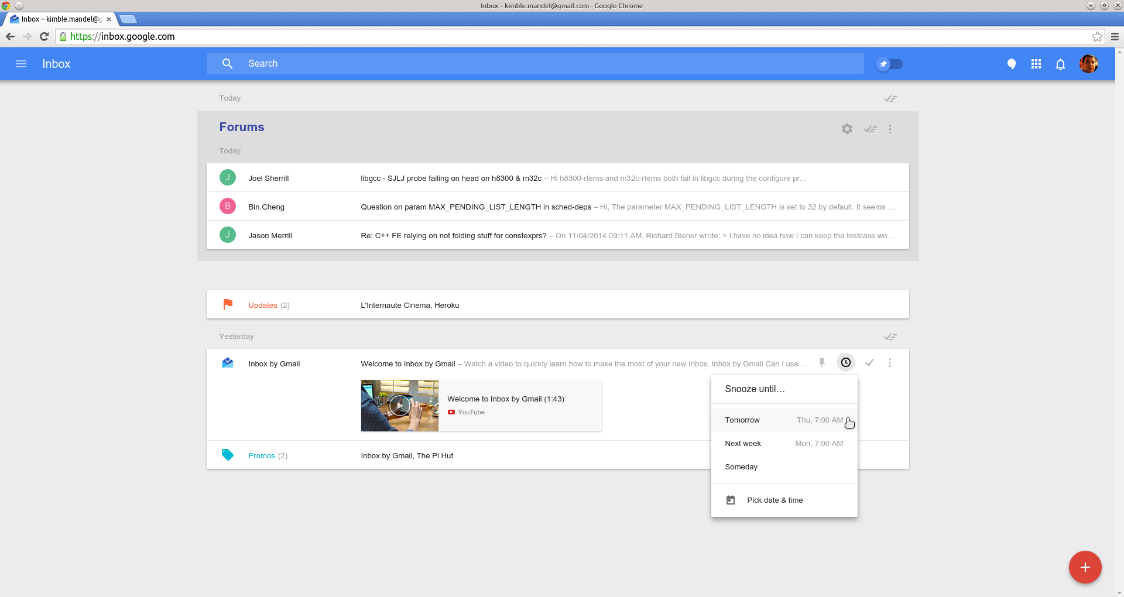
Task: Click Jason Merrill sender avatar
Action: point(228,235)
